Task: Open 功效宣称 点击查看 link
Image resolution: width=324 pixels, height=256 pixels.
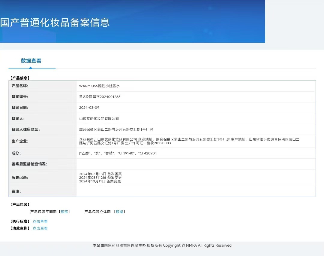Action: click(40, 228)
